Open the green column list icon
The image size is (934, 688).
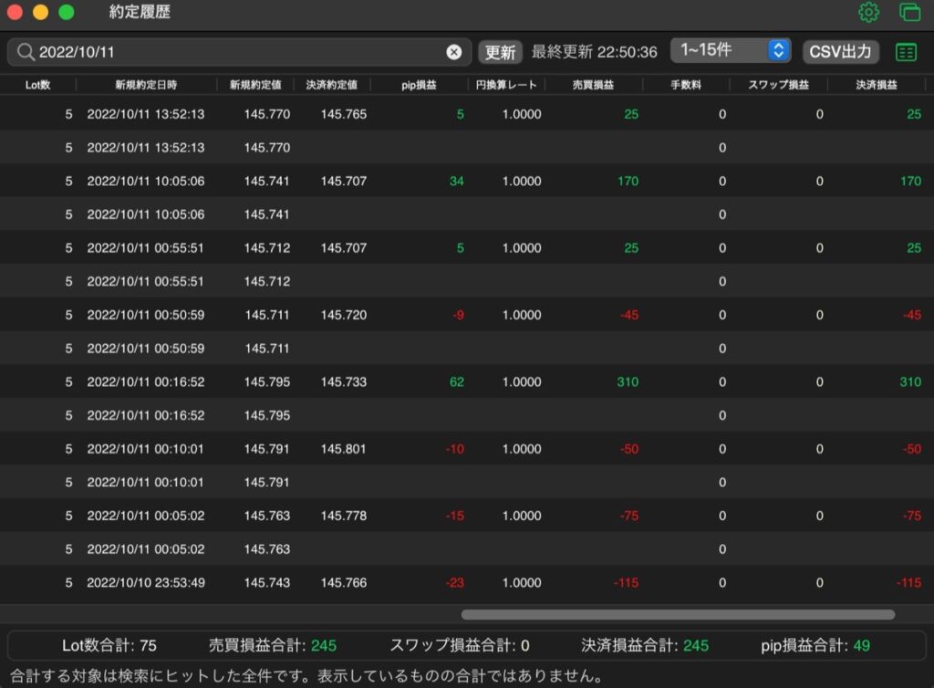[906, 52]
